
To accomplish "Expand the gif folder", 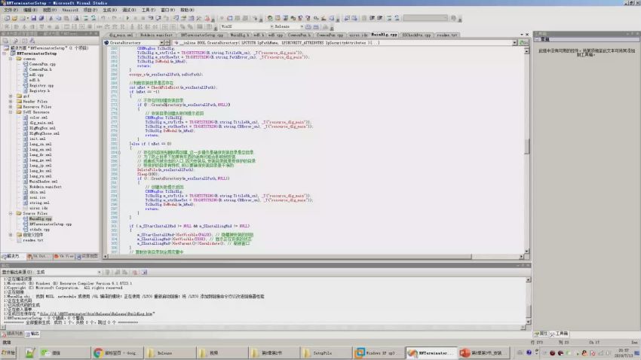I will pos(11,96).
